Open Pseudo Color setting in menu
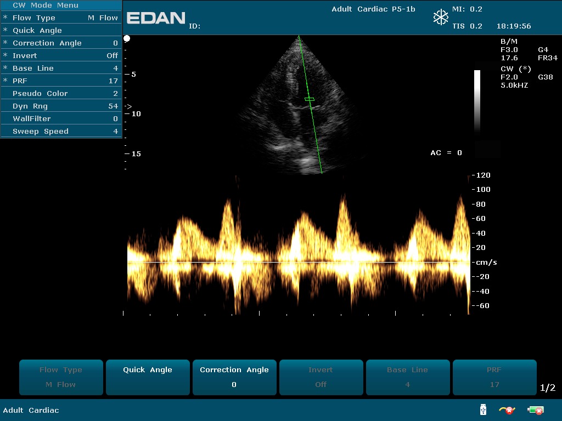 coord(61,93)
